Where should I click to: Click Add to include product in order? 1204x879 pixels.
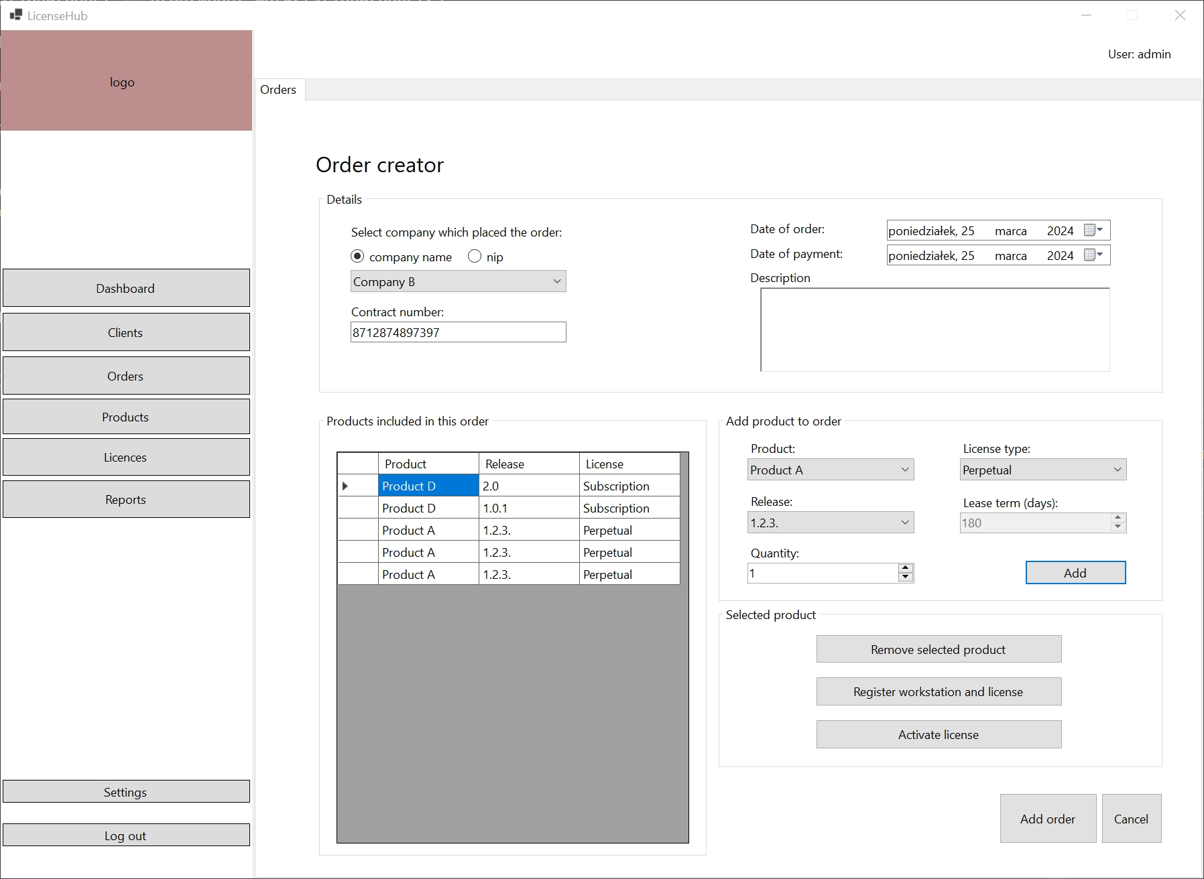tap(1075, 573)
